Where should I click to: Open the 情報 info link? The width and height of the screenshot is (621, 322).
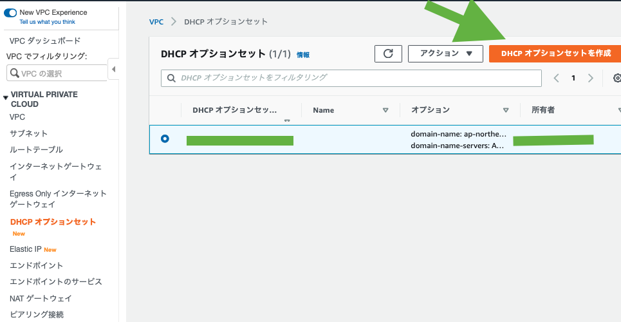pyautogui.click(x=302, y=55)
